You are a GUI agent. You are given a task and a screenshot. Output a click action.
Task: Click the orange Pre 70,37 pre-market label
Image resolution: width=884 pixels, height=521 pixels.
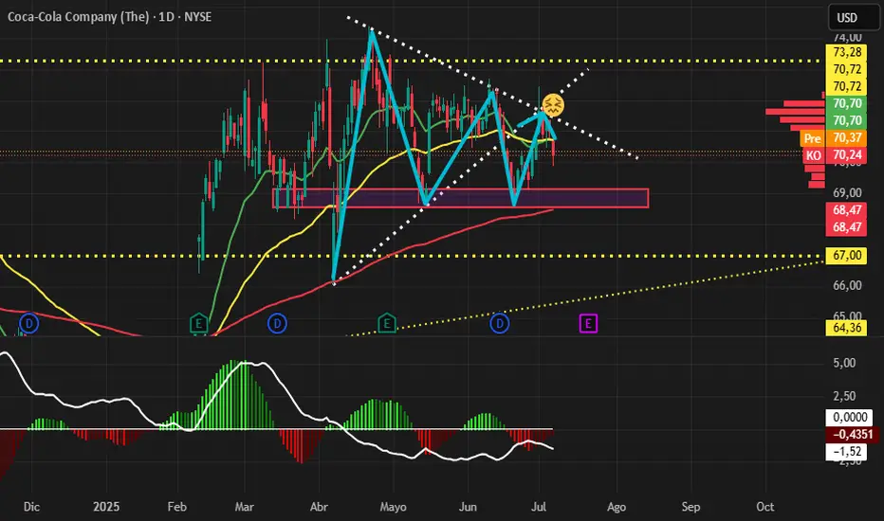pos(834,138)
